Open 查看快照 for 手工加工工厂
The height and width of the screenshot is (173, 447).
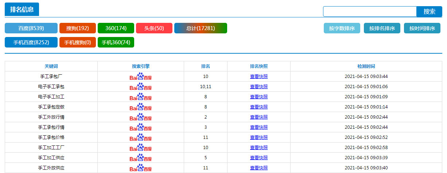[x=259, y=148]
